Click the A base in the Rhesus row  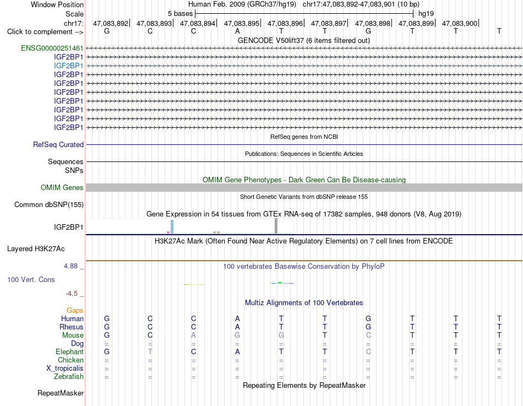tap(237, 327)
